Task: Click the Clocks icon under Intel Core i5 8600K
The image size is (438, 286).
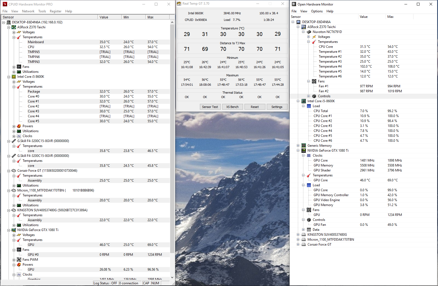Action: (19, 136)
